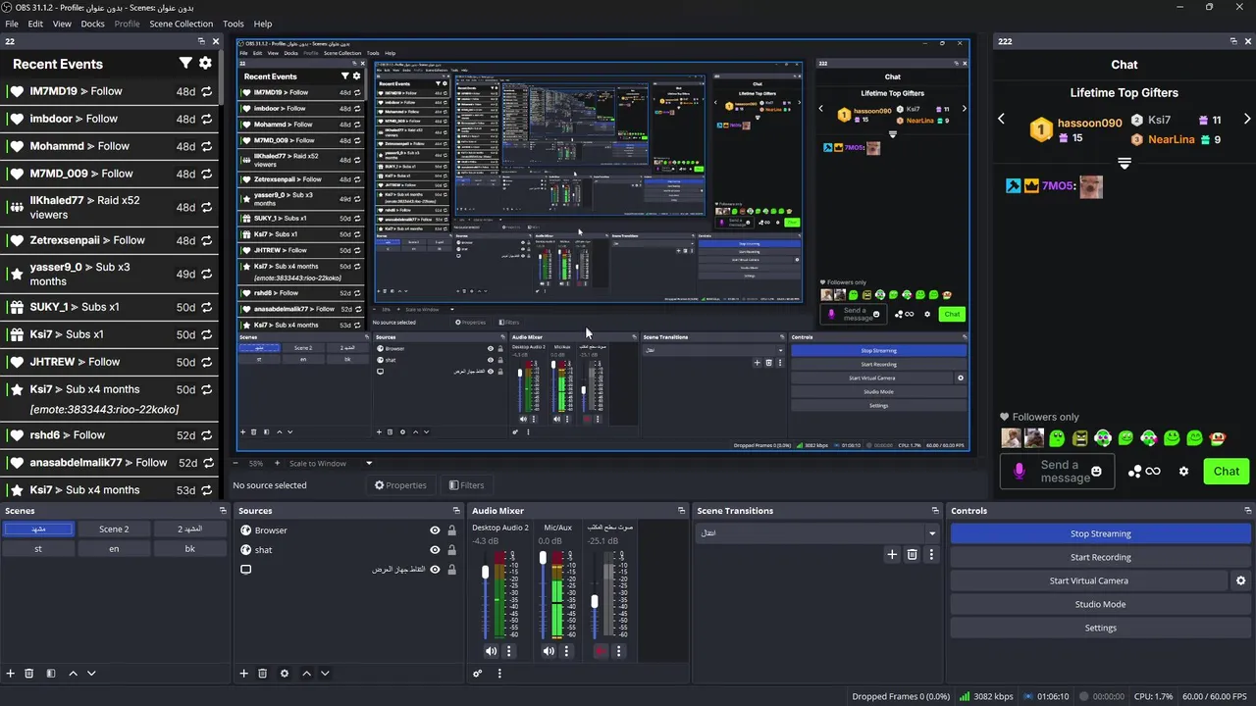Show next Lifetime Top Gifters page

[x=1248, y=119]
